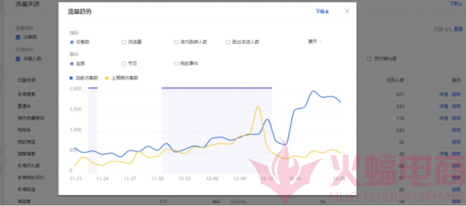466x206 pixels.
Task: Click 猫客搜索 in the source list
Action: (26, 154)
